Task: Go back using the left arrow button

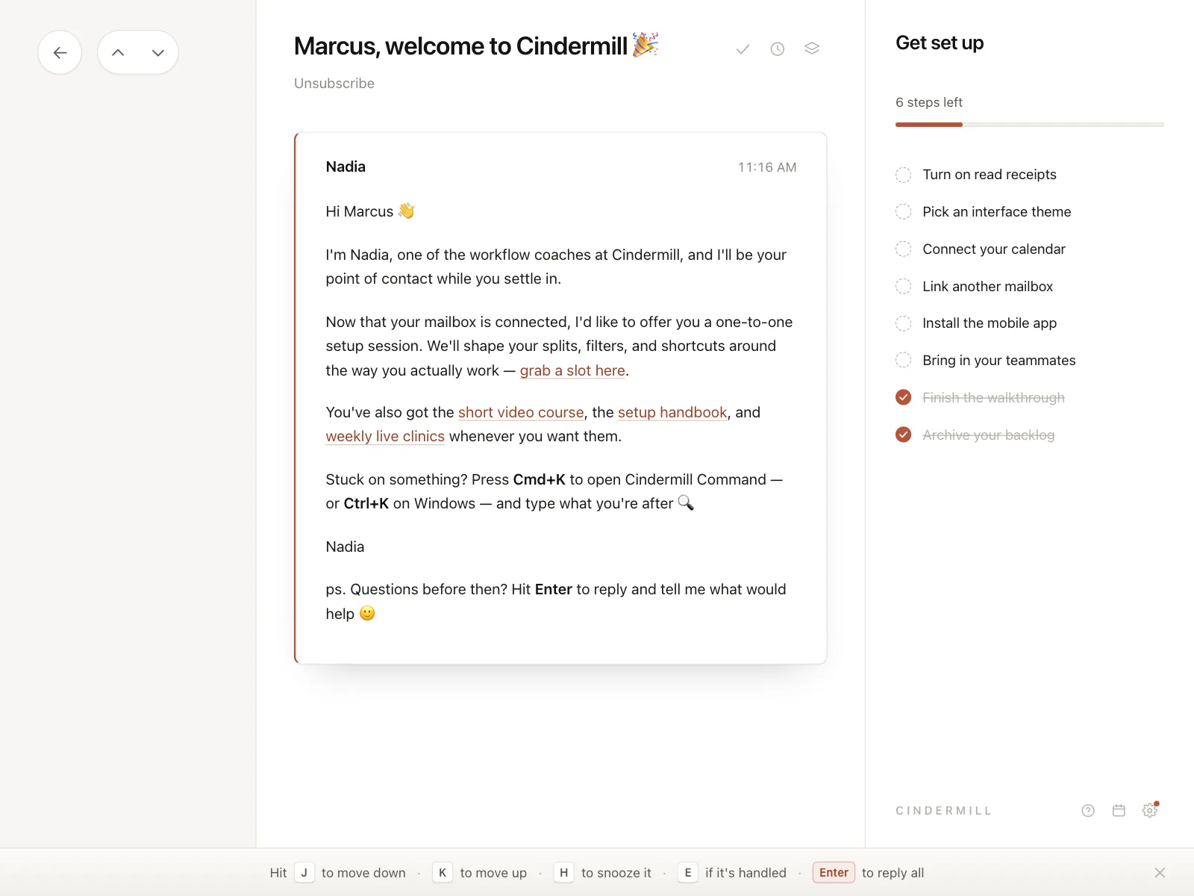Action: click(60, 52)
